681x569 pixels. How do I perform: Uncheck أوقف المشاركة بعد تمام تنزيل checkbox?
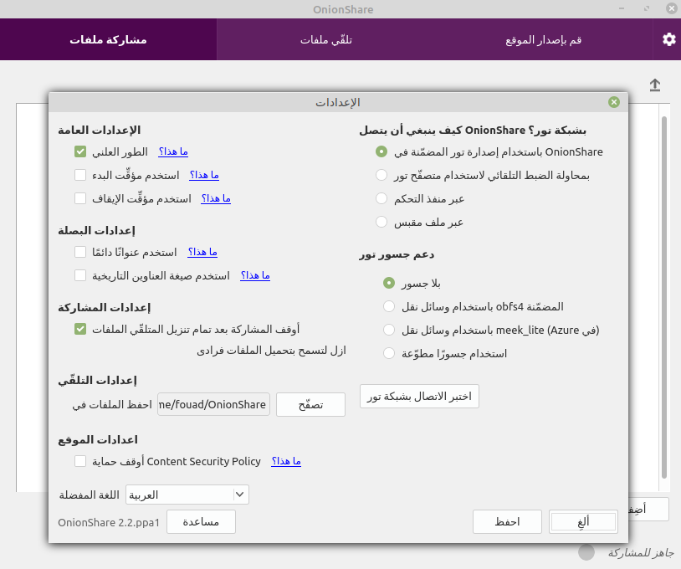tap(80, 329)
